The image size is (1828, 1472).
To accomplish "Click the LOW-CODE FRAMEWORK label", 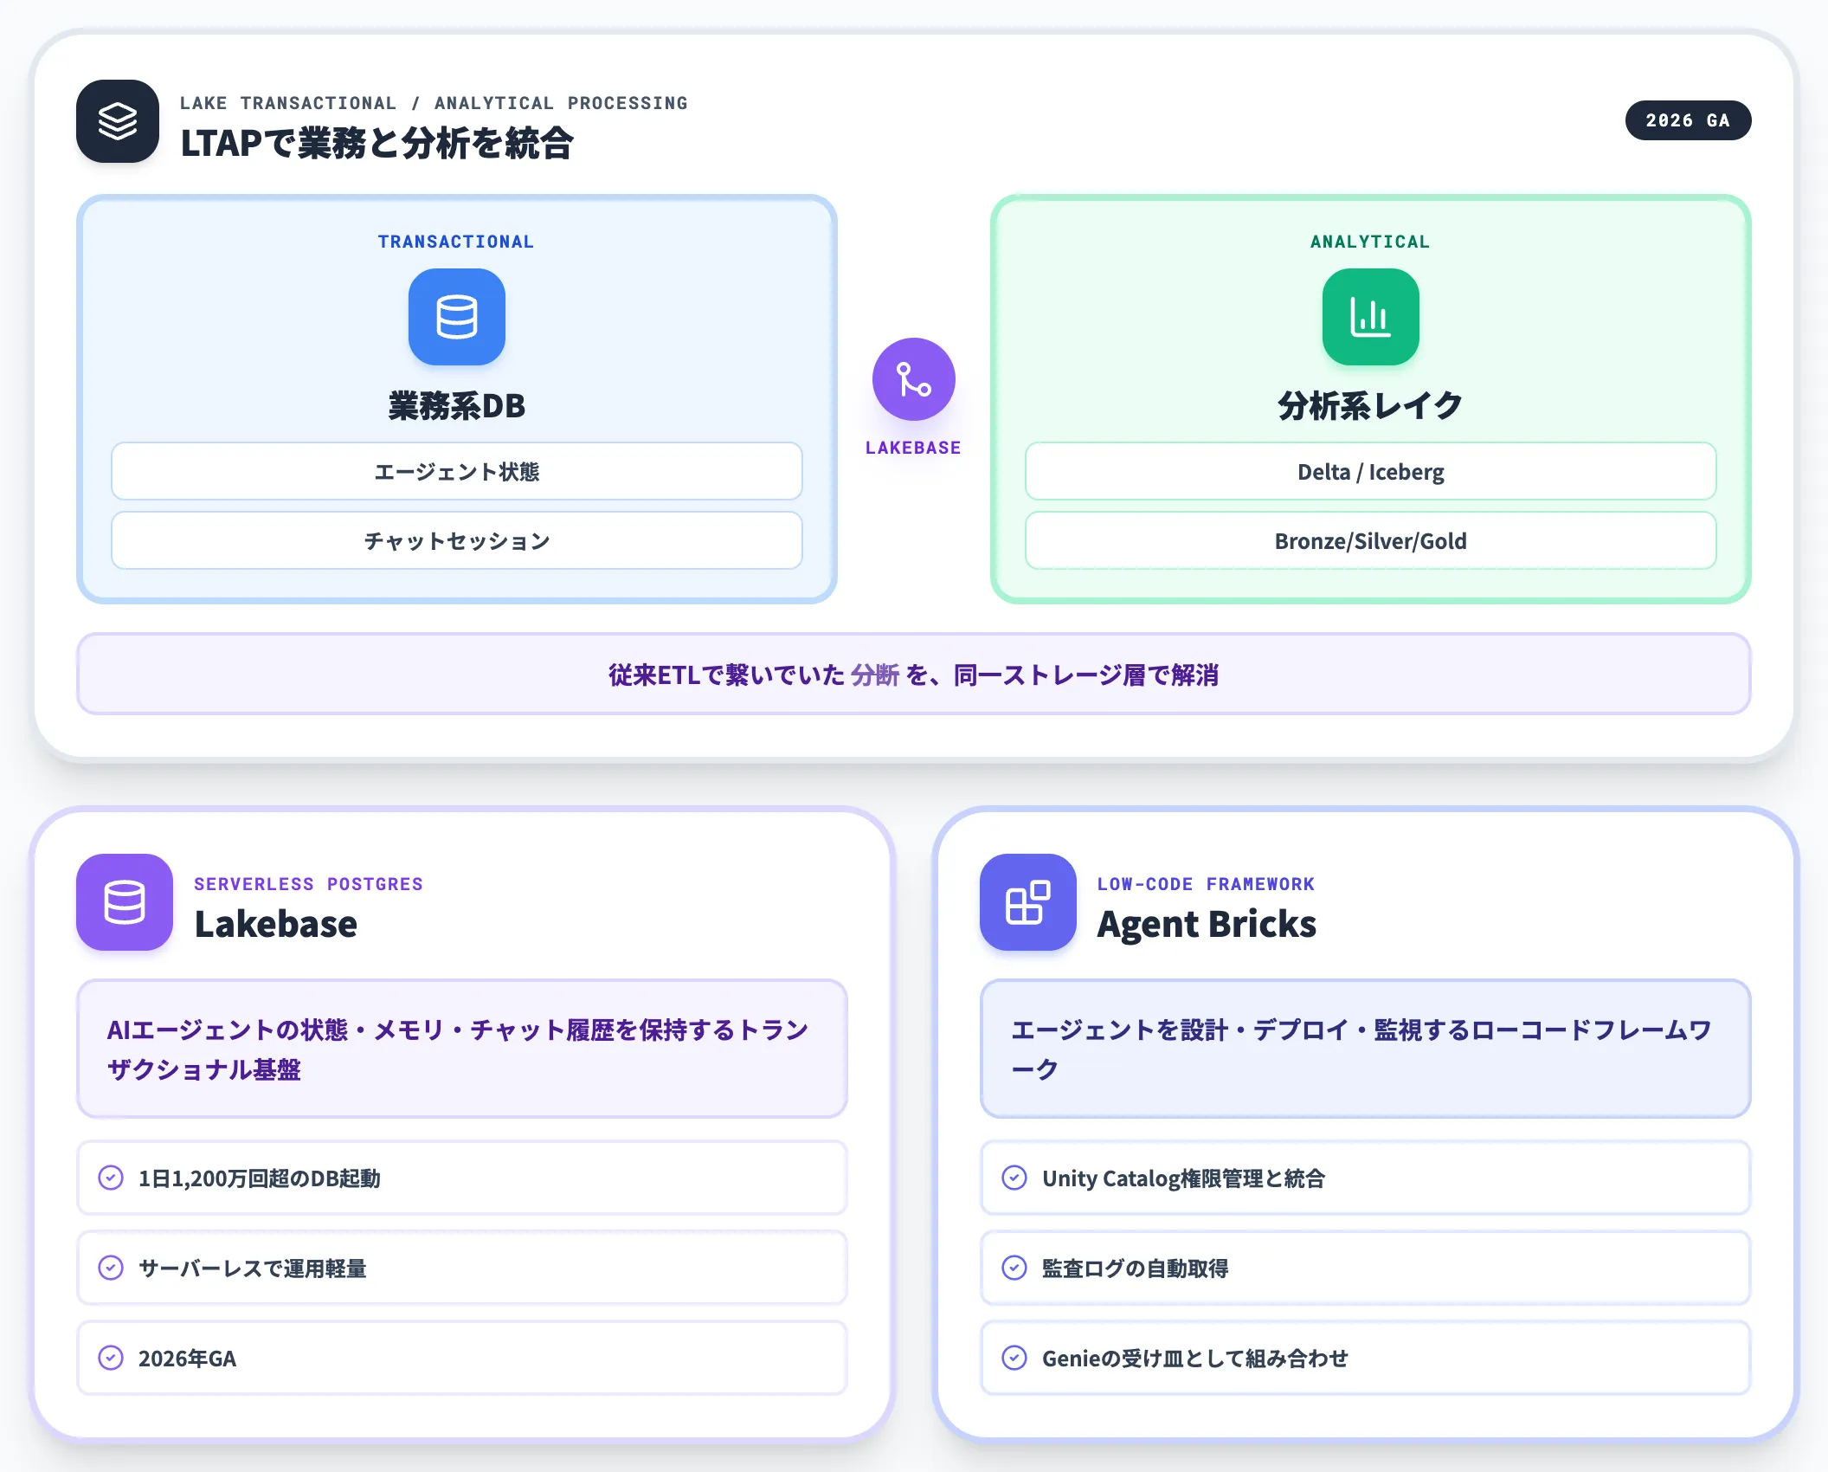I will [1206, 884].
